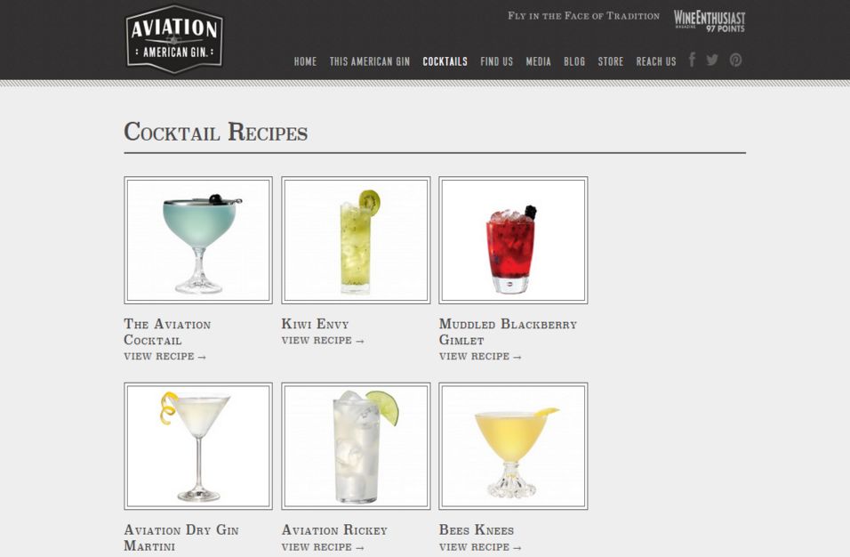Open the Pinterest icon in header
This screenshot has height=557, width=850.
click(735, 60)
